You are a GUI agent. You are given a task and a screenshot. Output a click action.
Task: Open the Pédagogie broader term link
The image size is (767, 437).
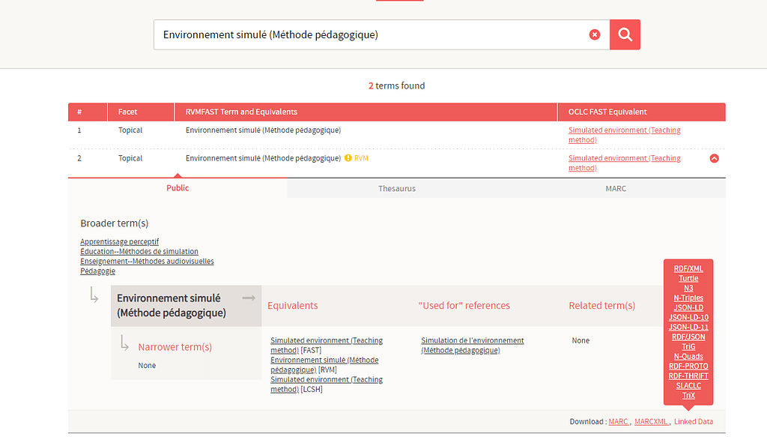pyautogui.click(x=97, y=271)
